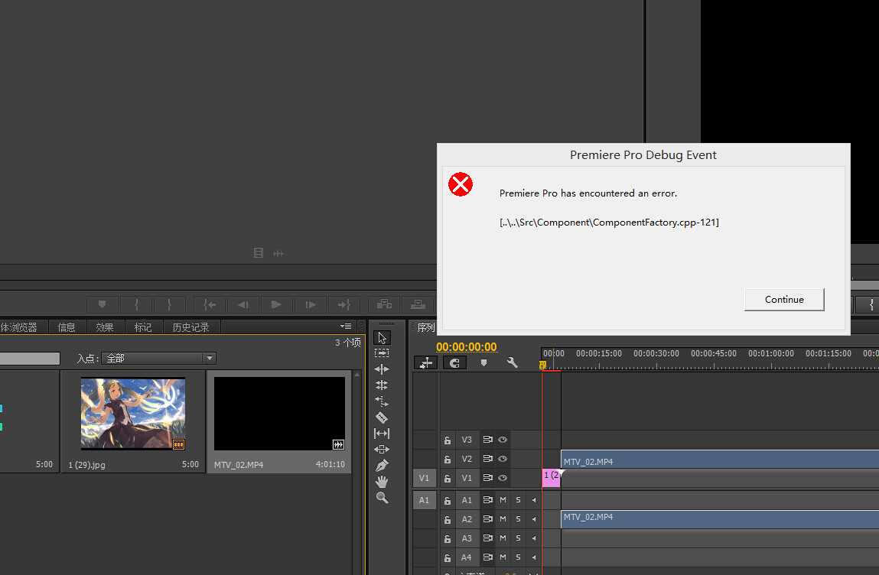Viewport: 879px width, 575px height.
Task: Select the Rate Stretch tool
Action: pyautogui.click(x=382, y=401)
